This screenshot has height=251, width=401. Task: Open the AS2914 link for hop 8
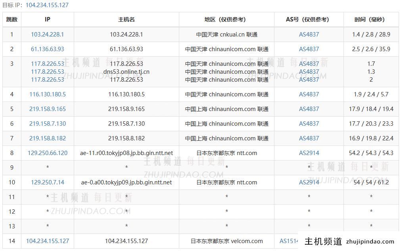coord(309,153)
